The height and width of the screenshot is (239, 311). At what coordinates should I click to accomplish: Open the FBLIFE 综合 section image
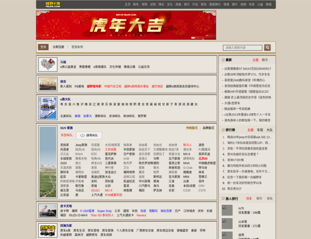(48, 84)
